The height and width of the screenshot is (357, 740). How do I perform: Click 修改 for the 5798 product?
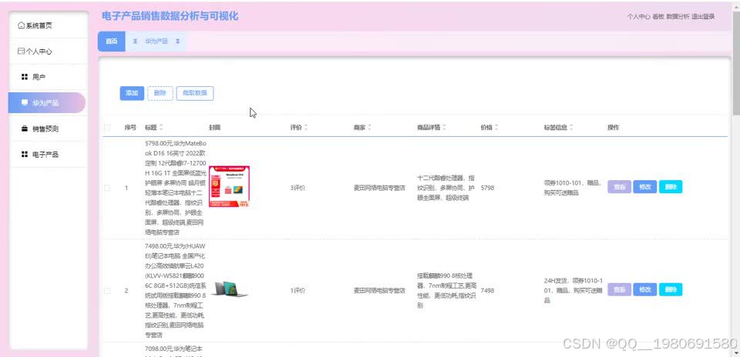[644, 187]
